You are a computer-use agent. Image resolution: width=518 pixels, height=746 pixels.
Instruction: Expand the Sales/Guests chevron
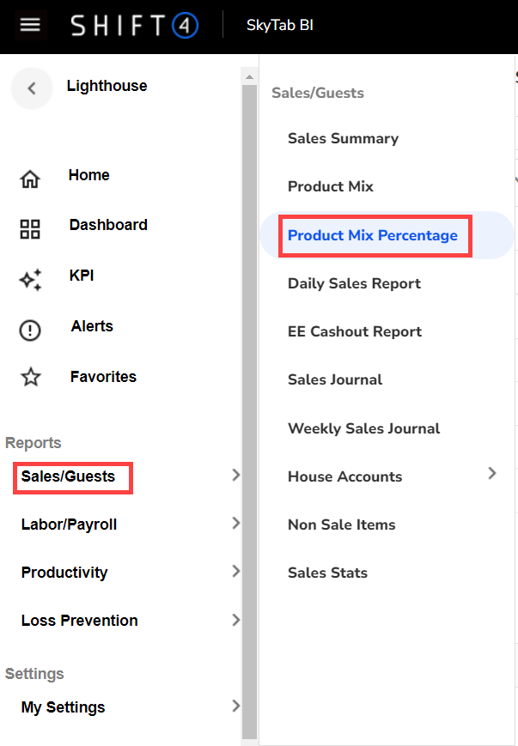click(x=235, y=475)
